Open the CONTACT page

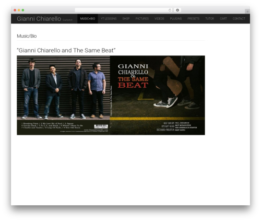tap(239, 19)
